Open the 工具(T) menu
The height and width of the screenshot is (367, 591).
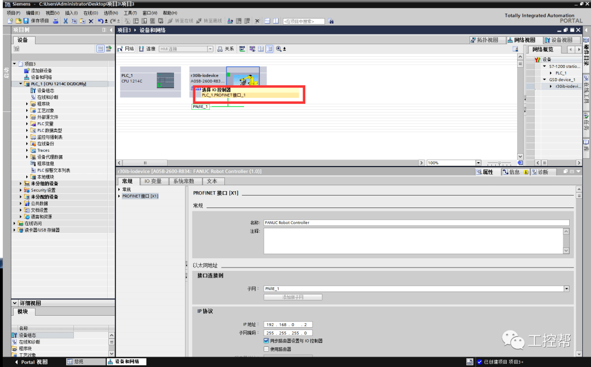point(130,13)
